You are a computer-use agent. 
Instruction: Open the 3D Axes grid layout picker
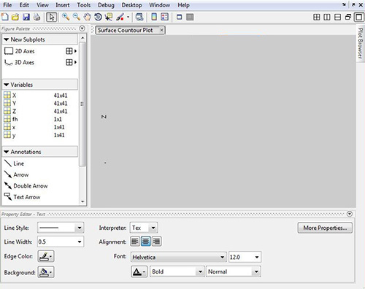(72, 63)
